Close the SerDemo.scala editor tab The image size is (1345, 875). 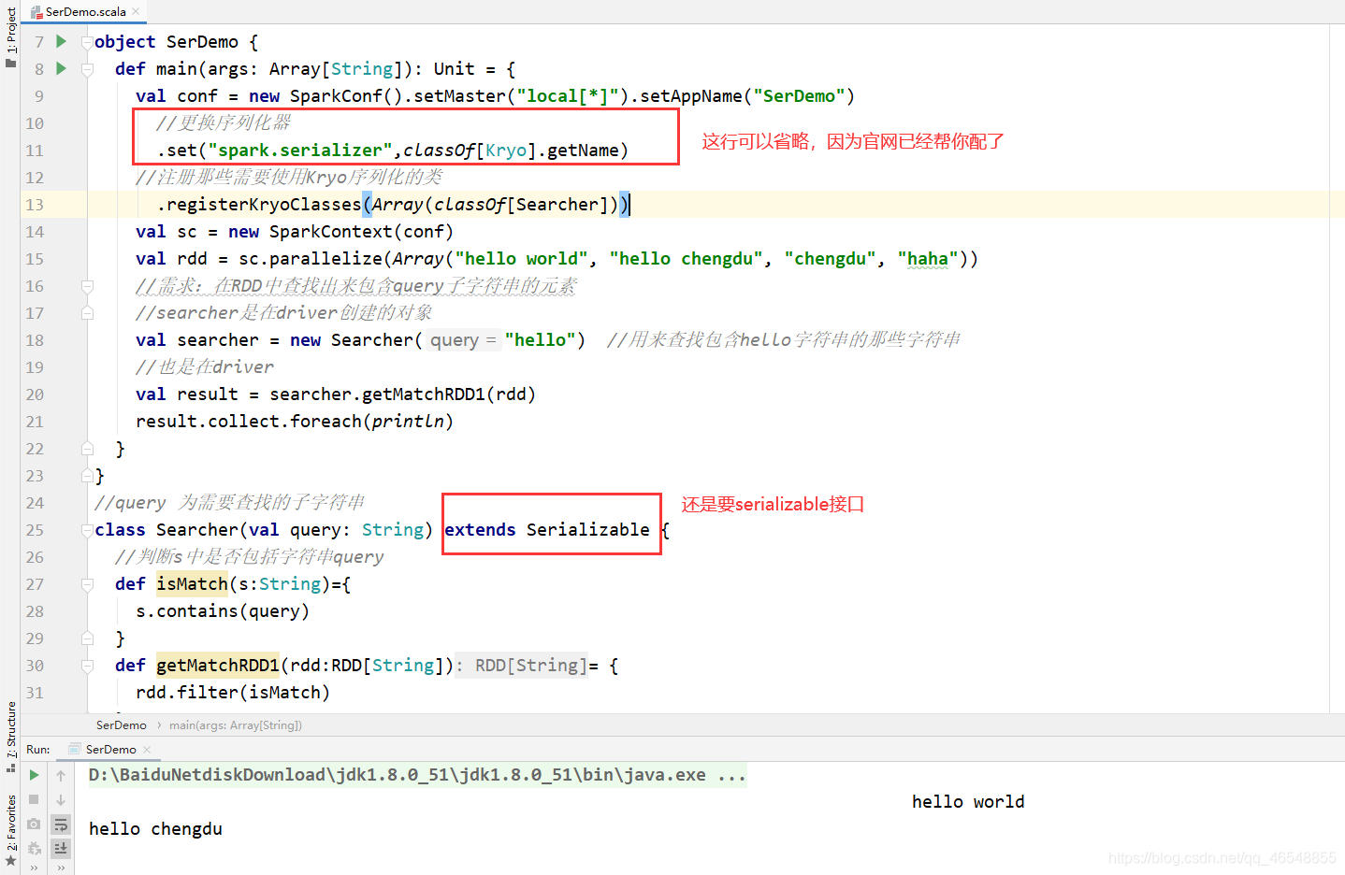(x=136, y=11)
